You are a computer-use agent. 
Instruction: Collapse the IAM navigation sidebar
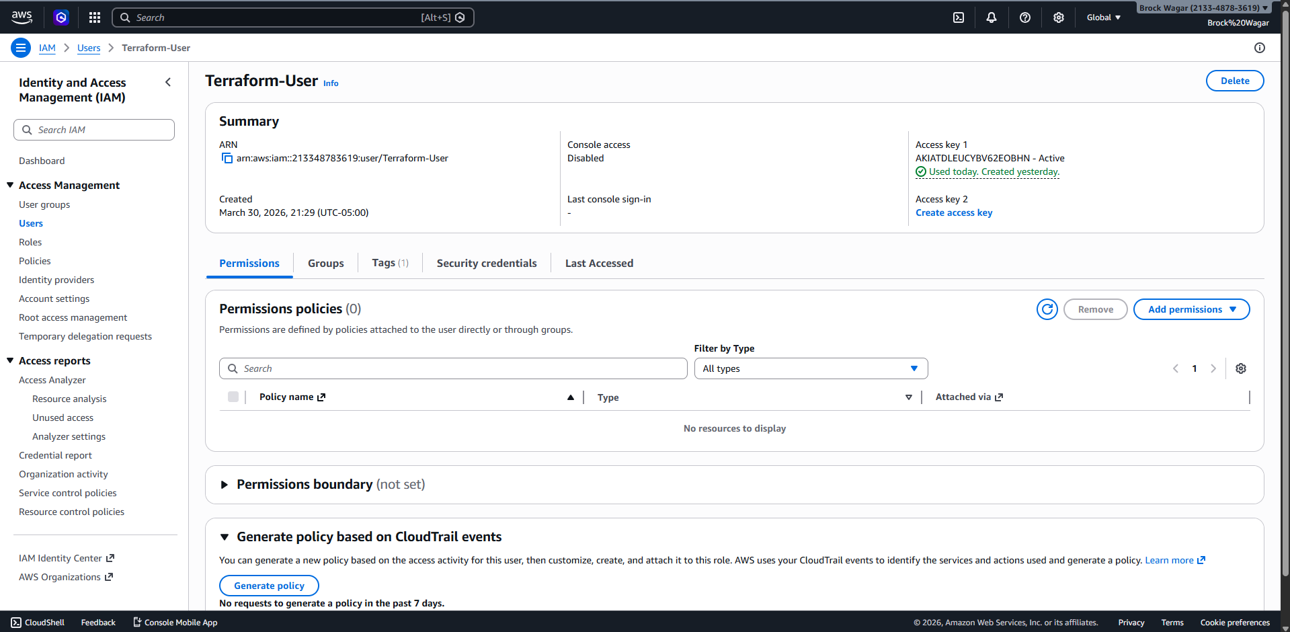pyautogui.click(x=168, y=81)
